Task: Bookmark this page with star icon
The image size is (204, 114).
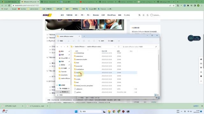Action: [x=173, y=6]
